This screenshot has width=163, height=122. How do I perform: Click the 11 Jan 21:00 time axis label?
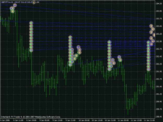point(149,120)
